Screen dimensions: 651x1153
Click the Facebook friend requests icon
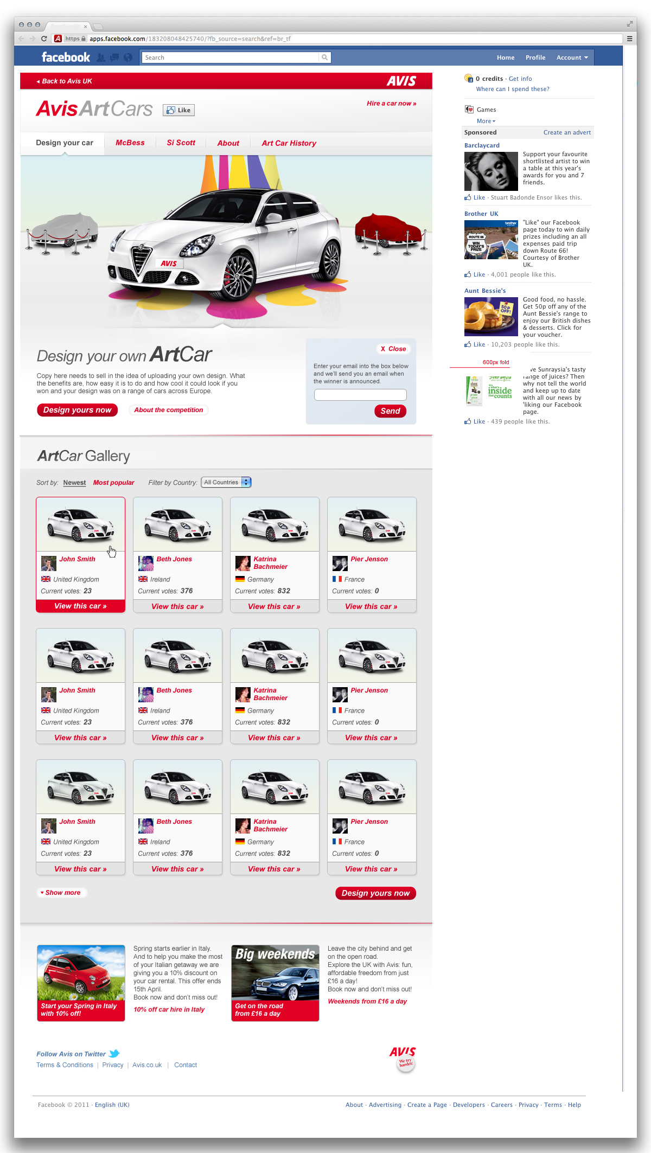[101, 57]
